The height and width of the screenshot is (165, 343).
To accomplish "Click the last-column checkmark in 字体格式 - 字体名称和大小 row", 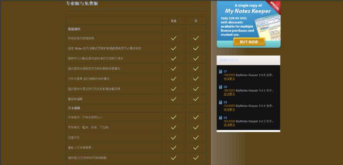I will pos(196,117).
